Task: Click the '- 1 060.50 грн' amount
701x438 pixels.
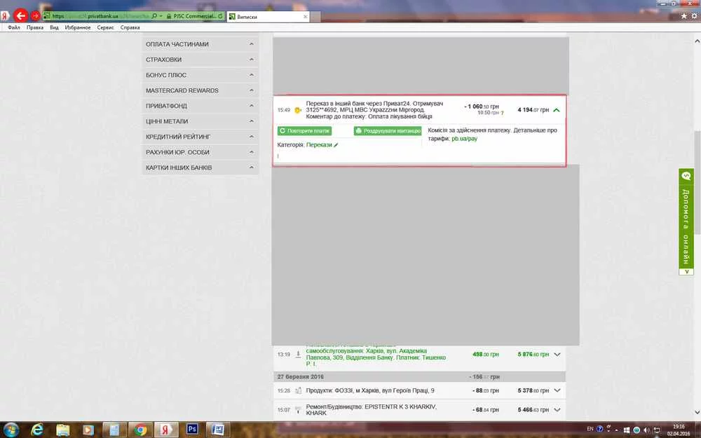Action: (482, 107)
